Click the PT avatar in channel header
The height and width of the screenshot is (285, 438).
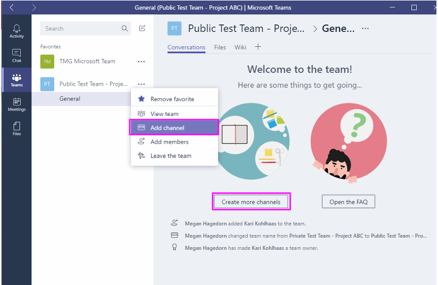pyautogui.click(x=174, y=28)
